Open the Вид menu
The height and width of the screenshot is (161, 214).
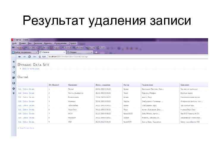pyautogui.click(x=30, y=44)
